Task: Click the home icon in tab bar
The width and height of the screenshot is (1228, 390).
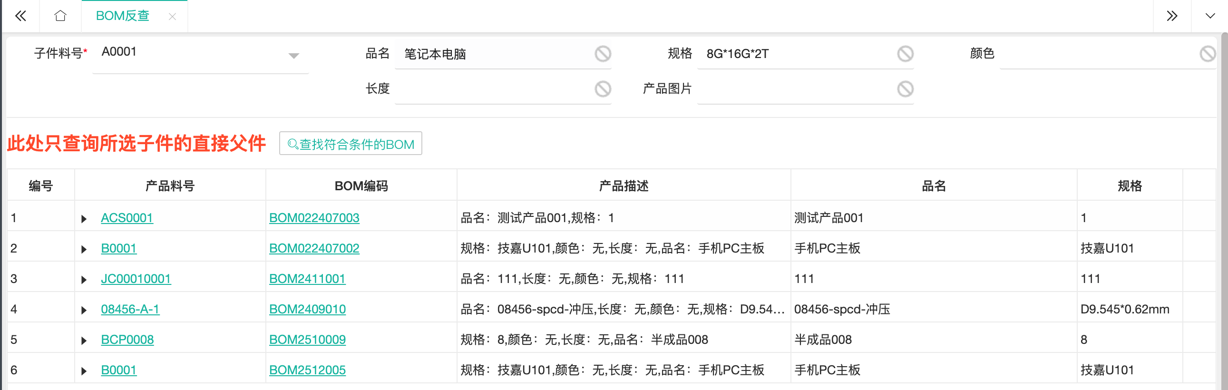Action: click(x=60, y=16)
